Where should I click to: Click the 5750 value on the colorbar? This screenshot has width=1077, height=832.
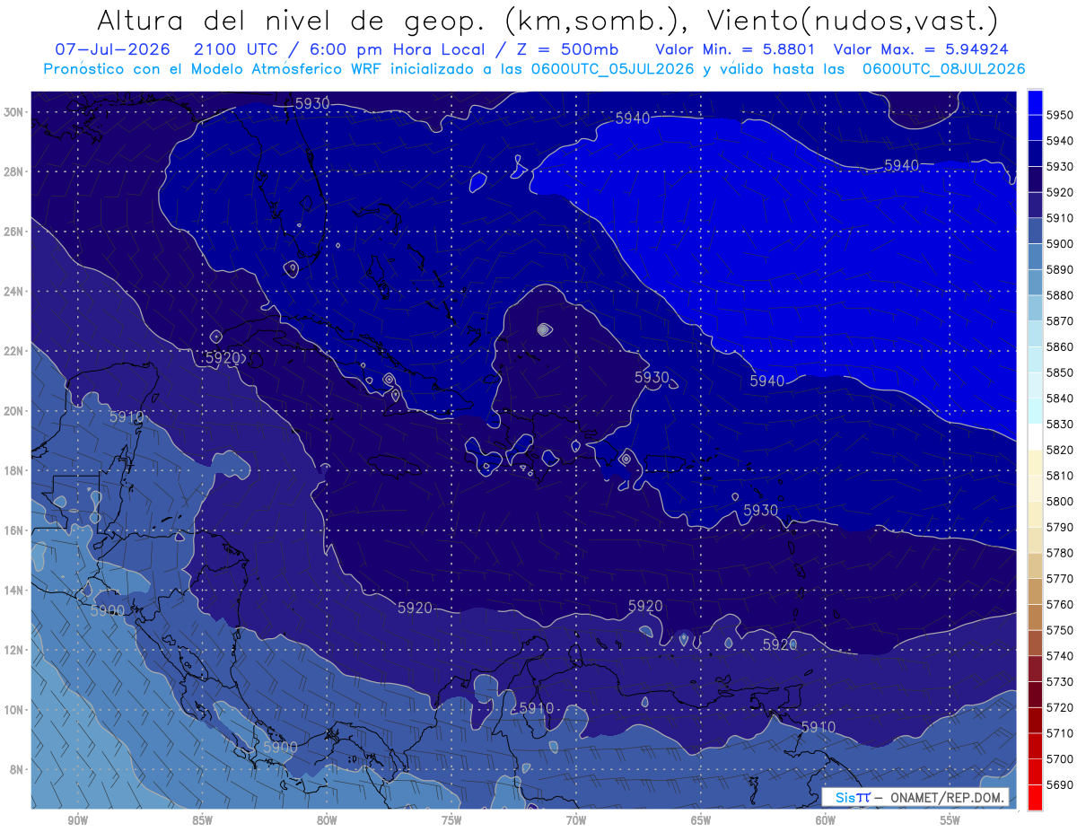1060,629
